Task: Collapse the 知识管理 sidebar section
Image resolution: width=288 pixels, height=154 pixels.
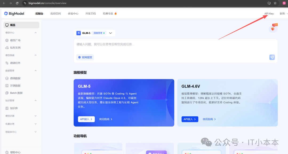Action: click(x=36, y=101)
